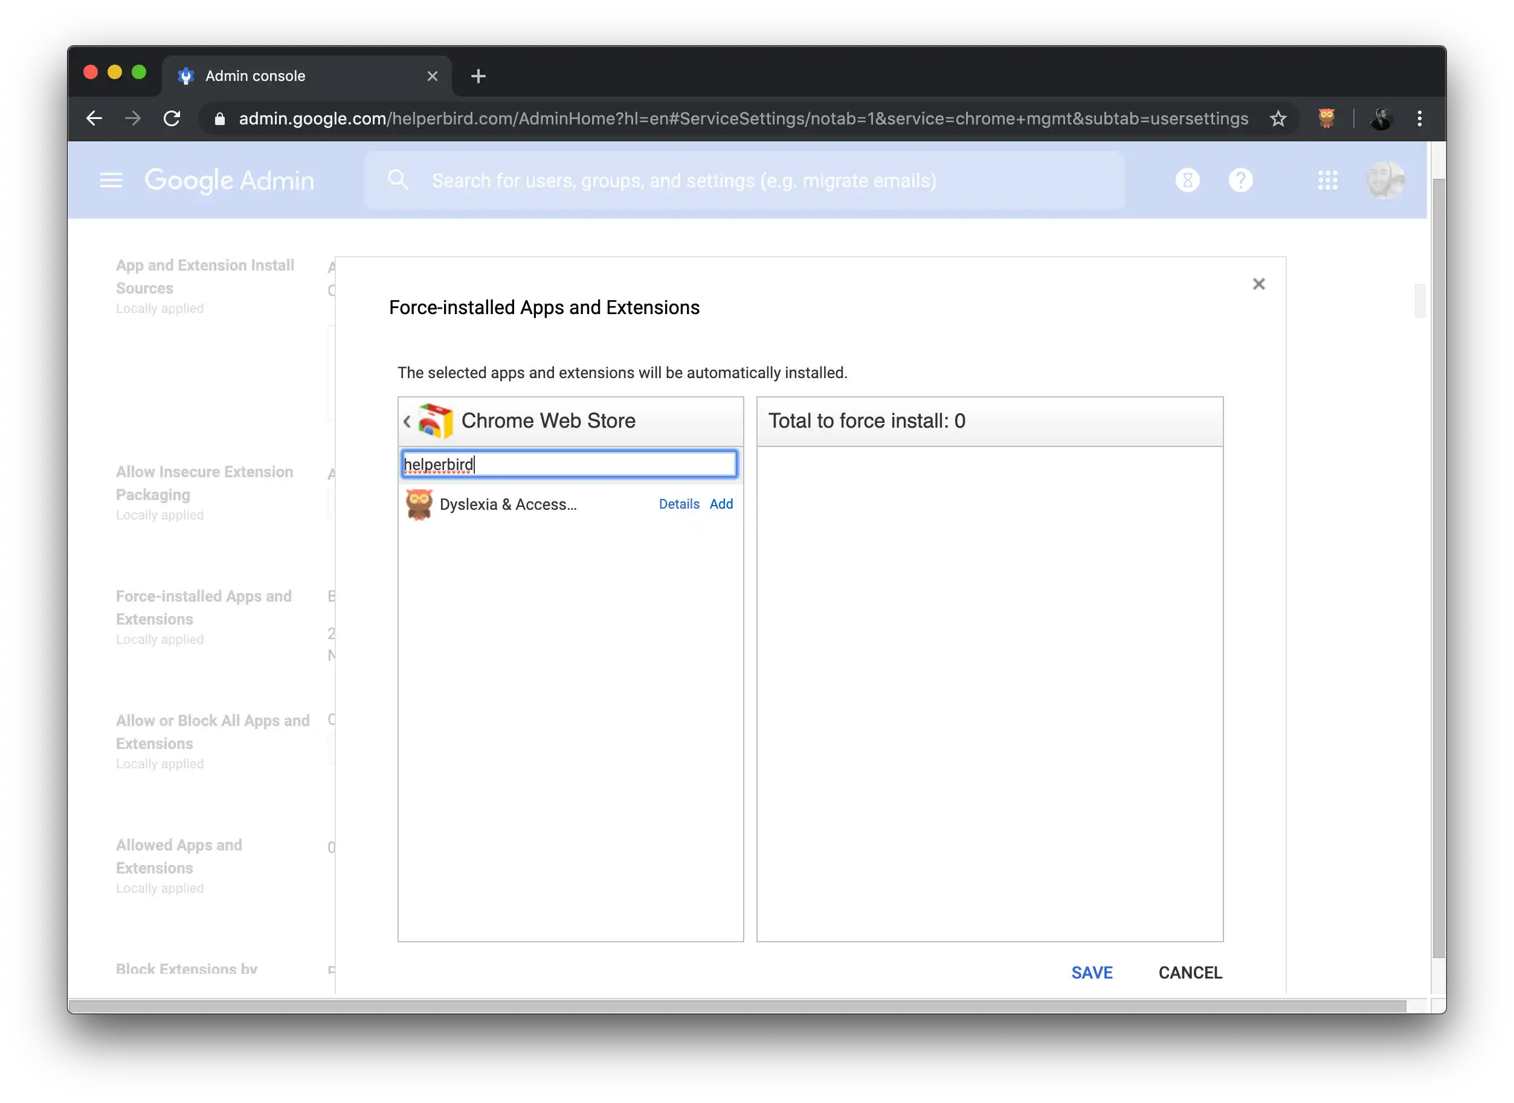Click the SAVE button to confirm changes
1514x1103 pixels.
1091,973
